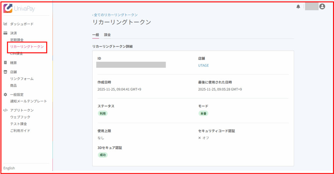Viewport: 334px width, 174px height.
Task: Select CSV課金 in the sidebar
Action: click(16, 54)
